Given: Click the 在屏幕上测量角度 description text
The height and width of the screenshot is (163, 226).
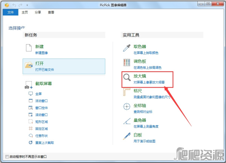Looking at the screenshot, I should pos(146,126).
